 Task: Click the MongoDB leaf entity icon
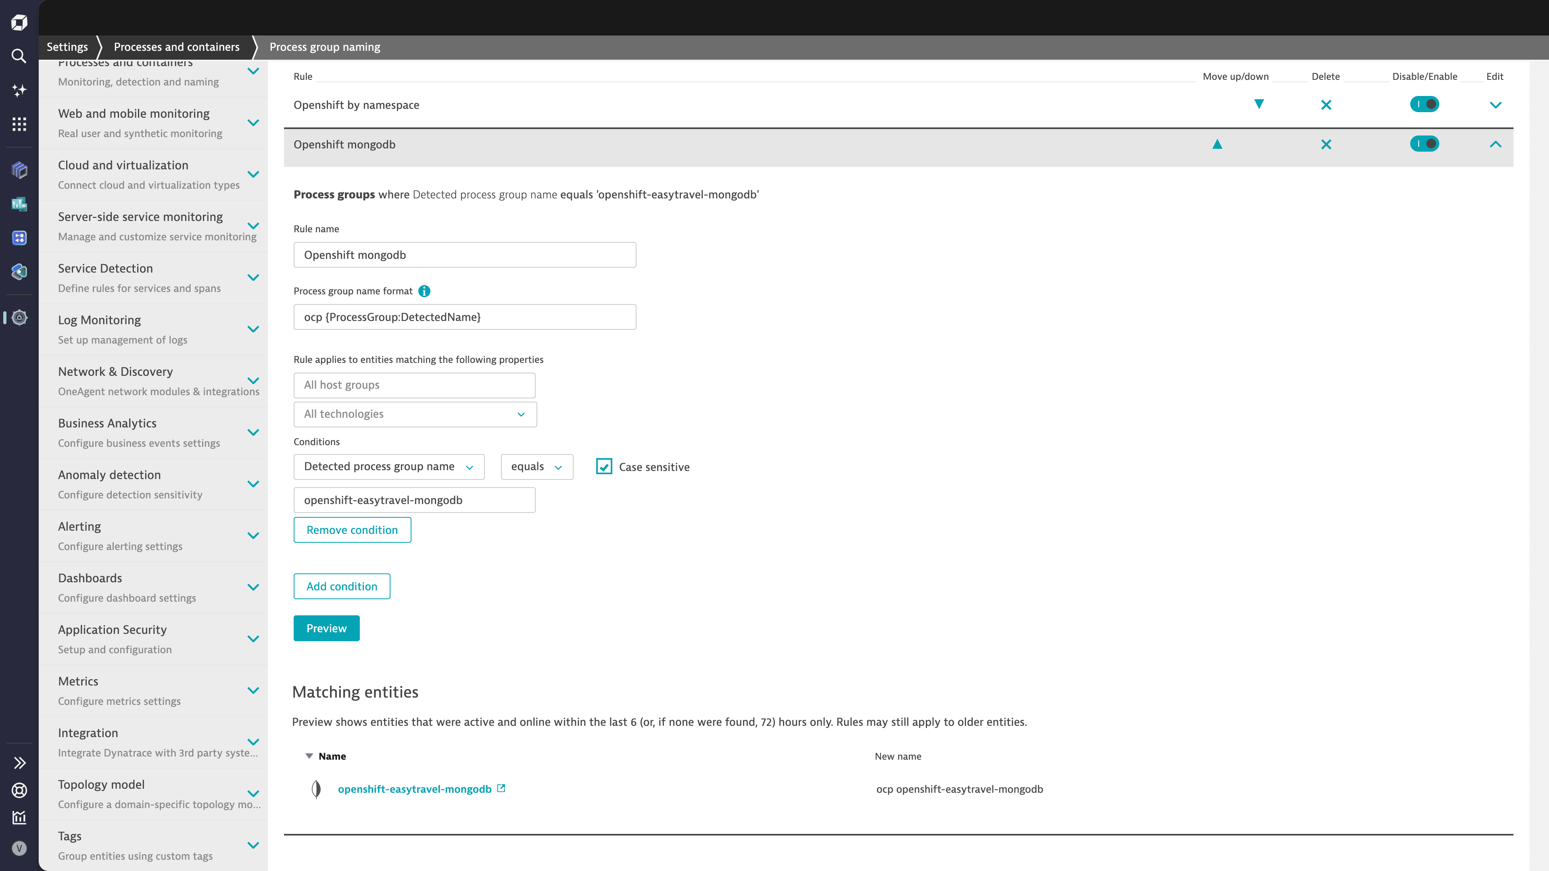click(x=316, y=789)
